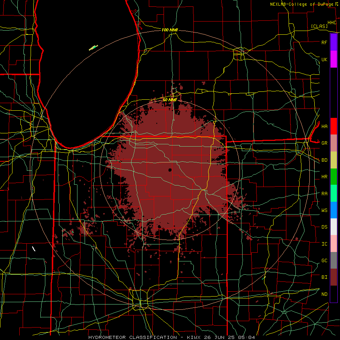340x340 pixels.
Task: Click the BD legend label text
Action: [x=324, y=160]
